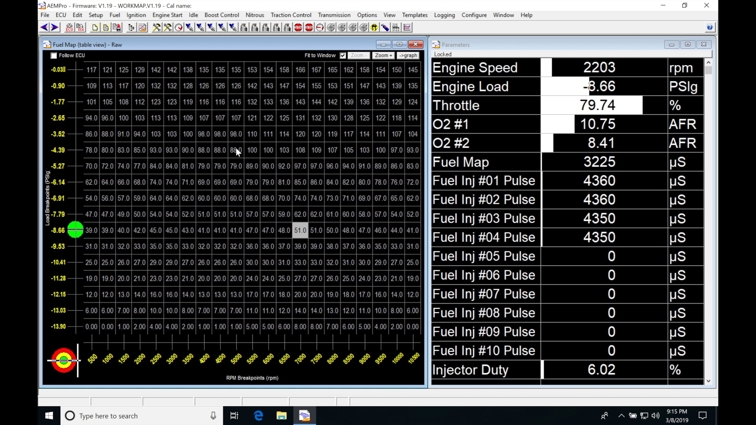Enable the Follow ECU checkbox
756x425 pixels.
point(54,55)
